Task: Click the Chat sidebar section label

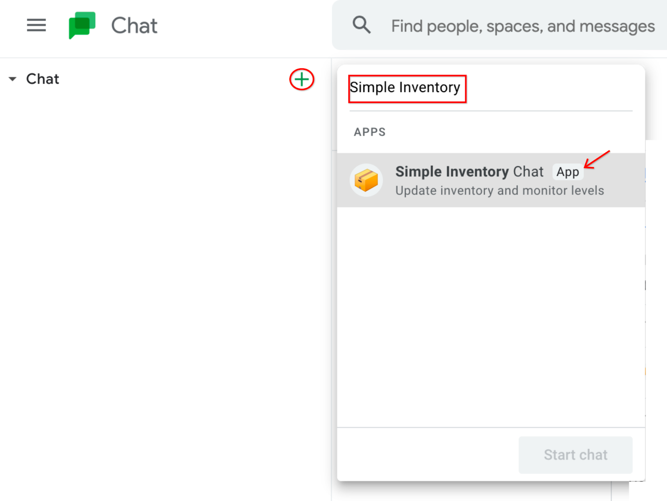Action: [x=43, y=79]
